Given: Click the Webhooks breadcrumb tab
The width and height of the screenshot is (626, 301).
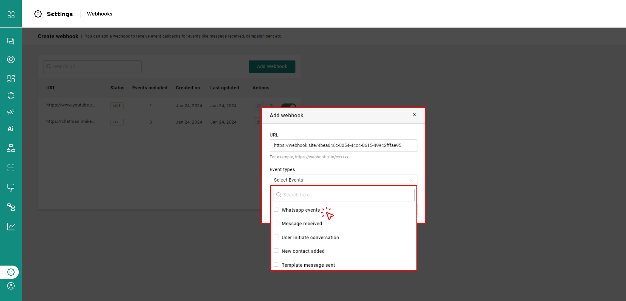Looking at the screenshot, I should tap(100, 14).
